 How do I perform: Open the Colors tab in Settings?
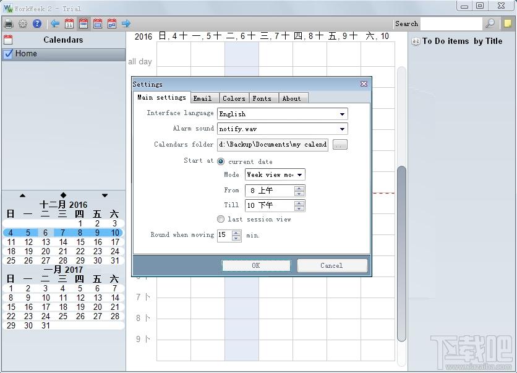tap(234, 98)
